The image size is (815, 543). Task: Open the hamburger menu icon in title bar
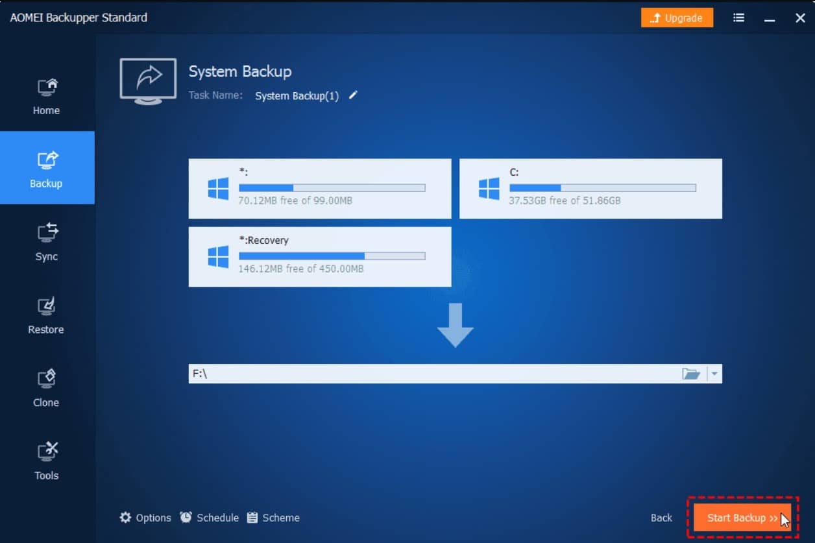pyautogui.click(x=738, y=18)
